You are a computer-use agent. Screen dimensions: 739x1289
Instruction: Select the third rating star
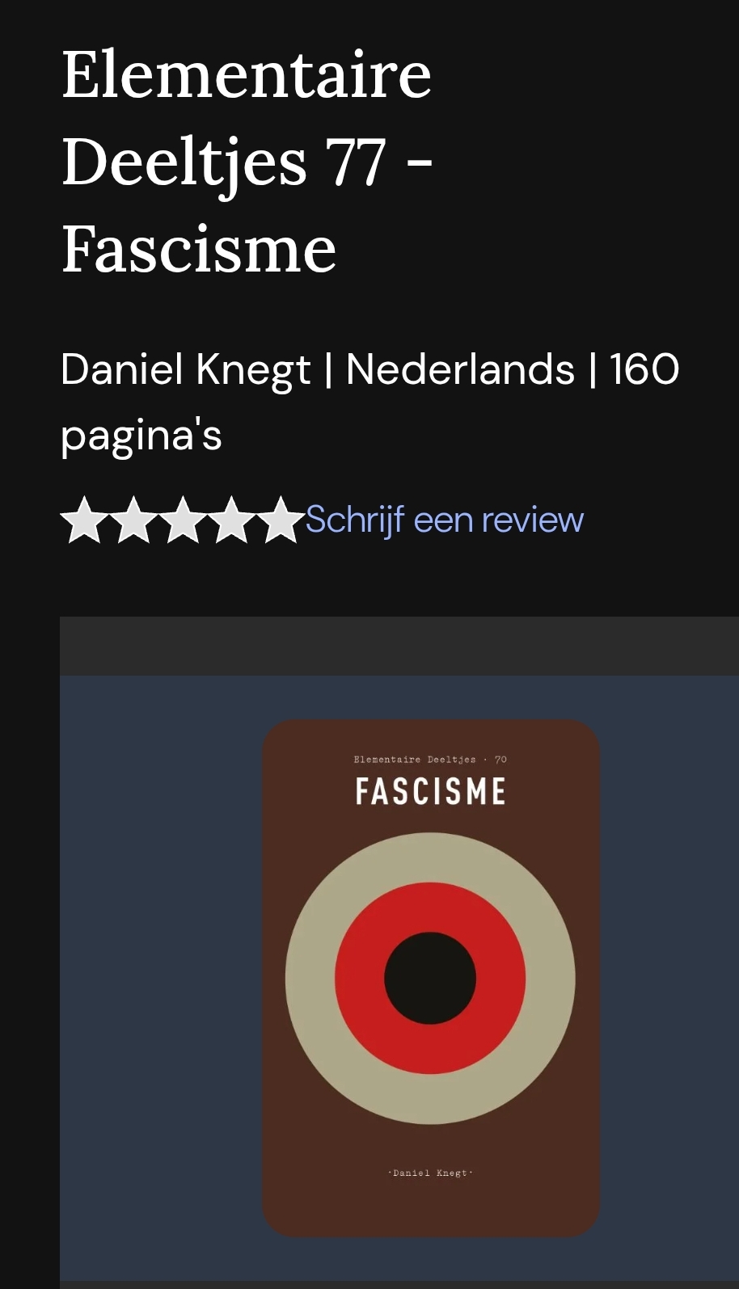coord(183,520)
